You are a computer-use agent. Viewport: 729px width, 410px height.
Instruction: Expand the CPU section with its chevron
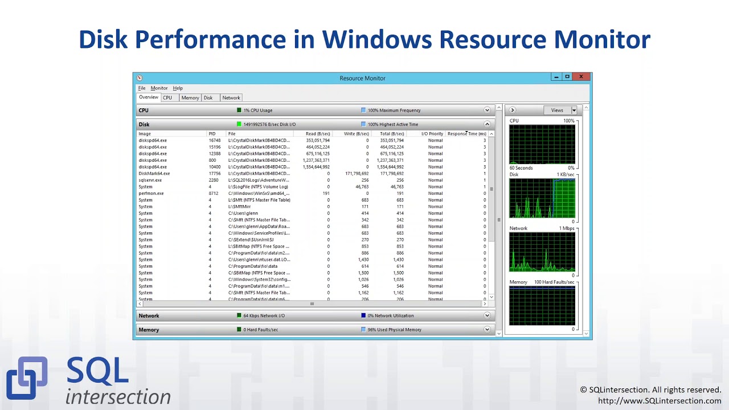[487, 110]
